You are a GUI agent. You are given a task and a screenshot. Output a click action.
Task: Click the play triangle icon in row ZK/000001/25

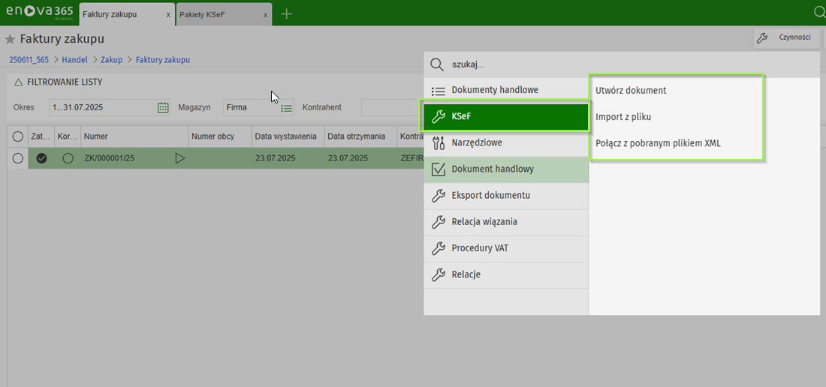pyautogui.click(x=179, y=158)
